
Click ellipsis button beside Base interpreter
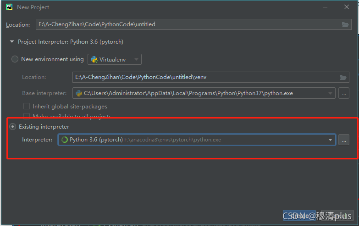coord(344,93)
